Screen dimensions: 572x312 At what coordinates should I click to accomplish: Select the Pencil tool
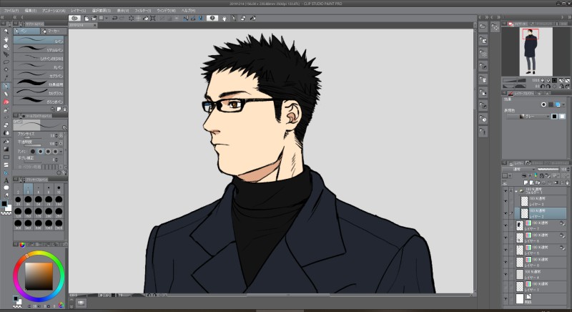[x=6, y=94]
